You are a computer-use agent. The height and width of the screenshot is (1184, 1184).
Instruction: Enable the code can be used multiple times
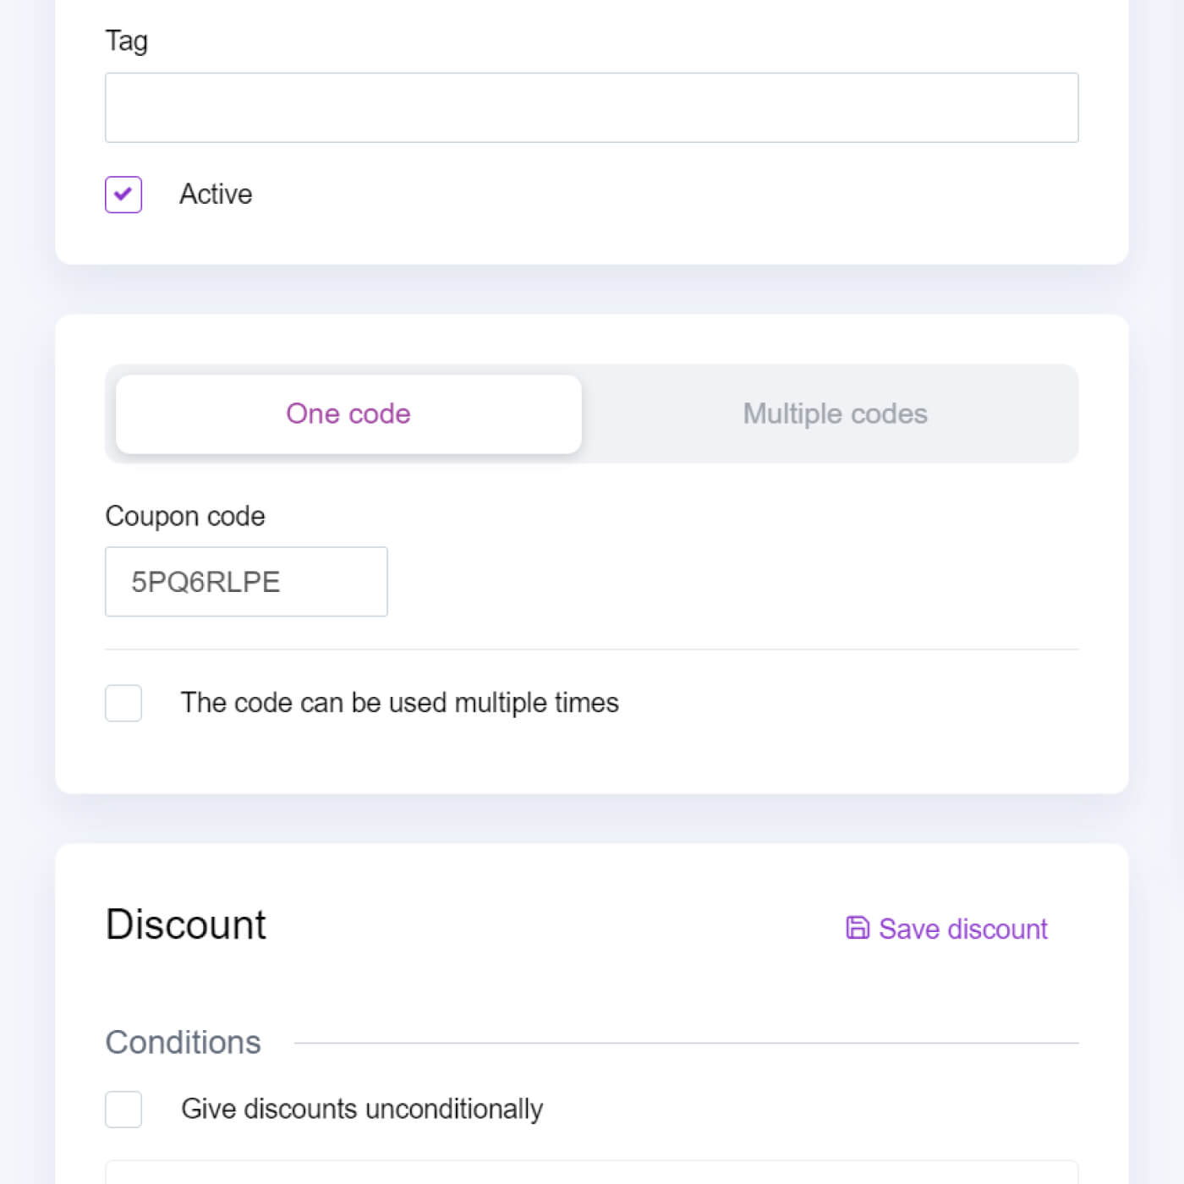123,703
